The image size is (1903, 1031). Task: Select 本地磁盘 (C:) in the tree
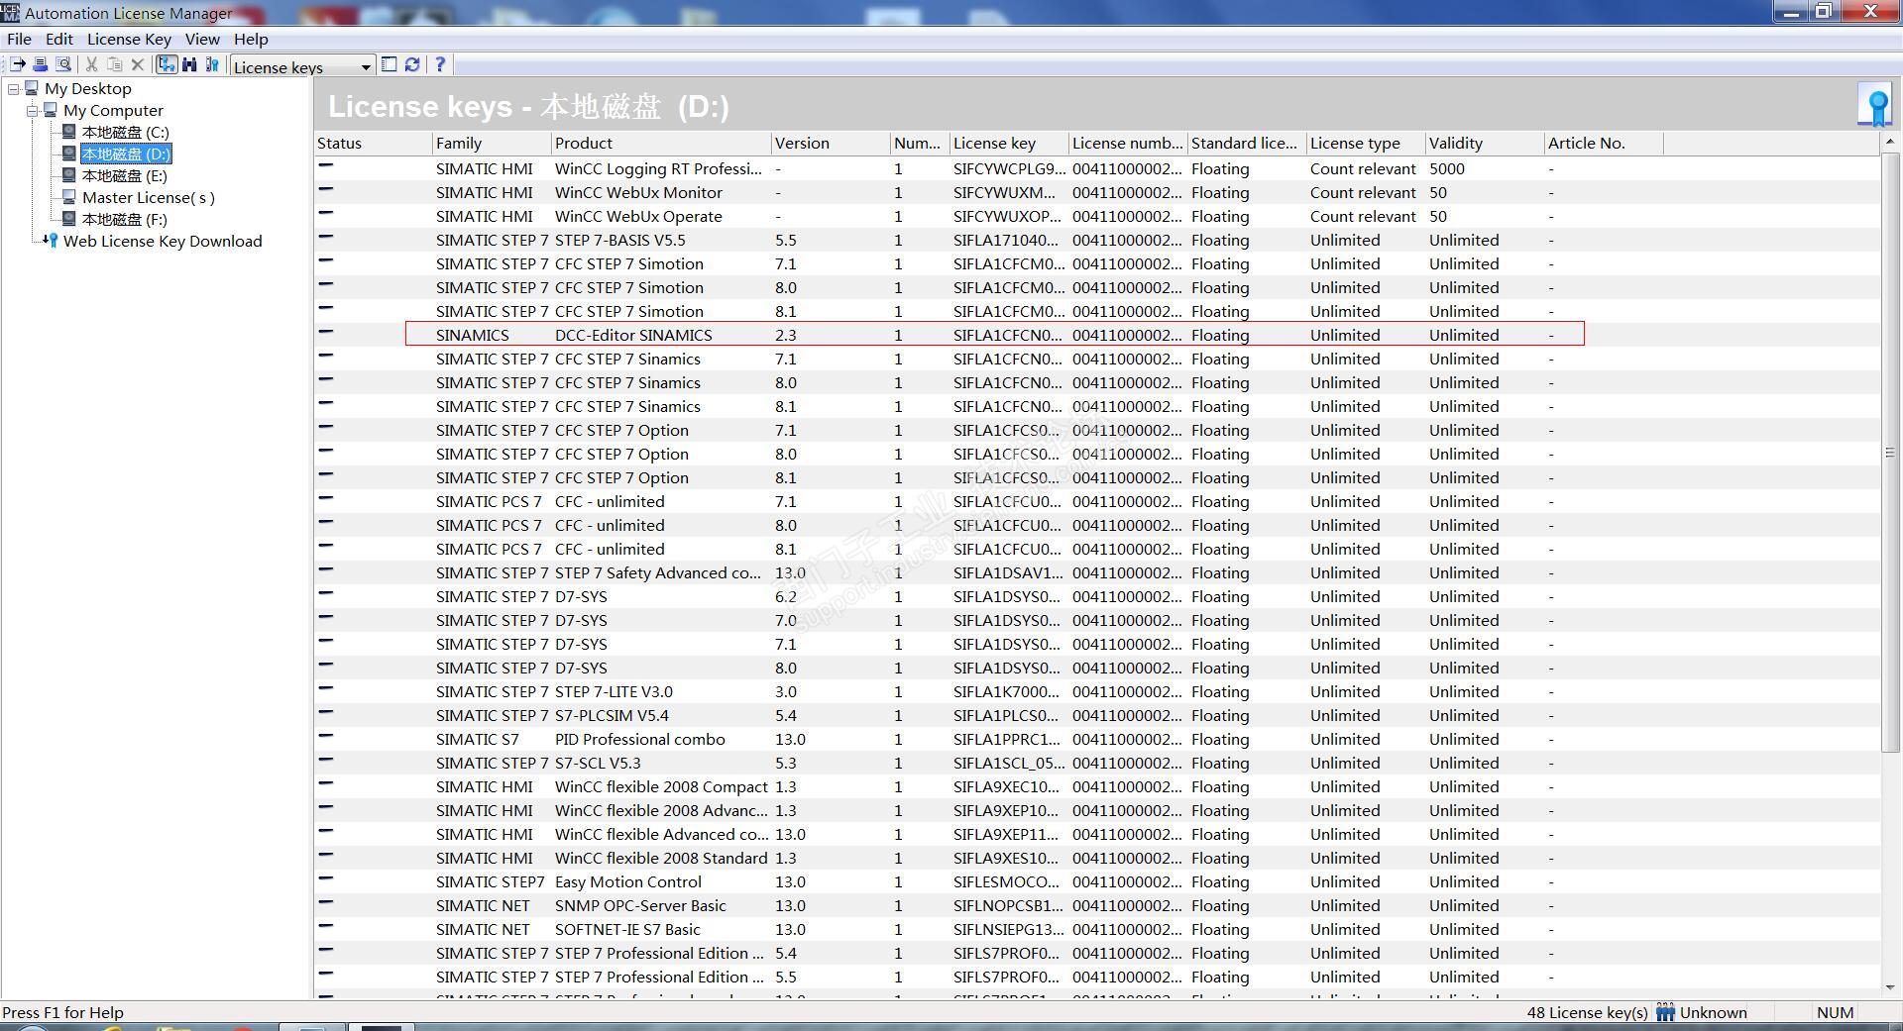click(x=125, y=132)
